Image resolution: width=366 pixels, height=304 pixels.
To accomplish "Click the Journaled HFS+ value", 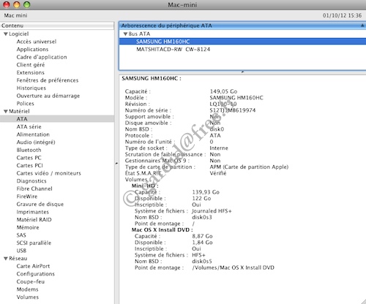I will click(x=212, y=211).
